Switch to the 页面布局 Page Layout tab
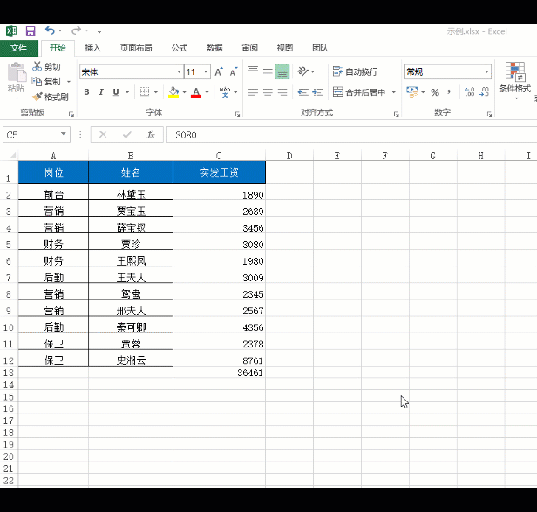The width and height of the screenshot is (537, 512). [x=136, y=48]
